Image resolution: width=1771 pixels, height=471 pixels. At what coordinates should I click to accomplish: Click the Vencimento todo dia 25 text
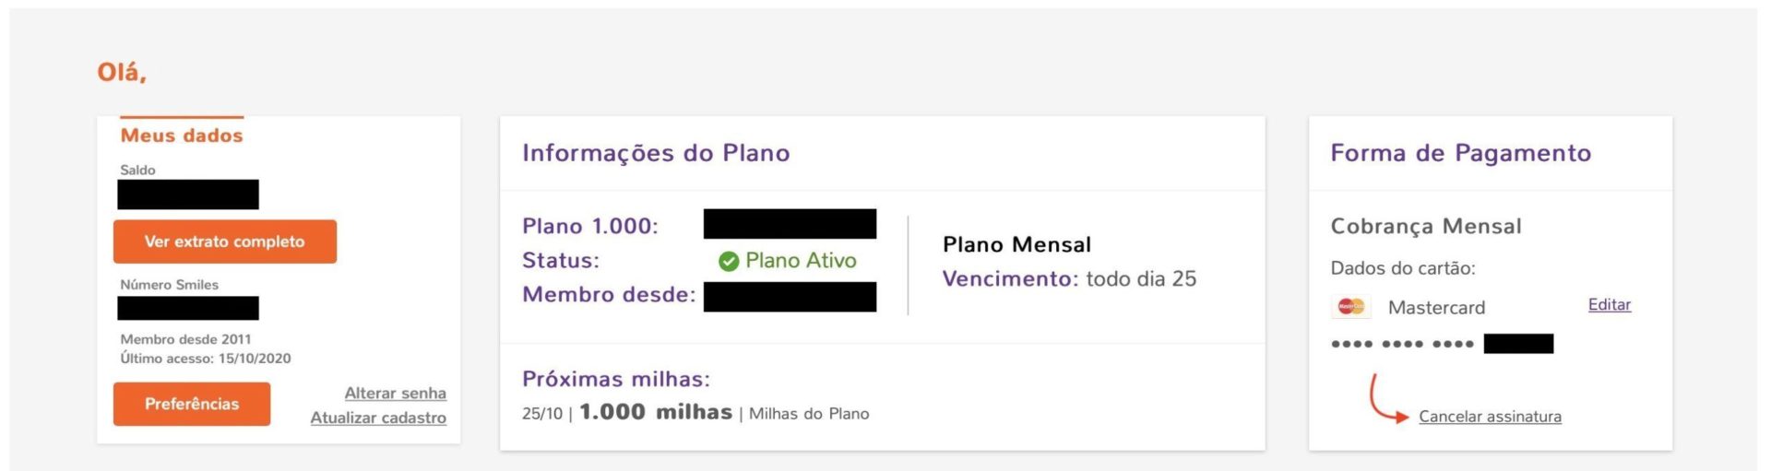[1069, 278]
